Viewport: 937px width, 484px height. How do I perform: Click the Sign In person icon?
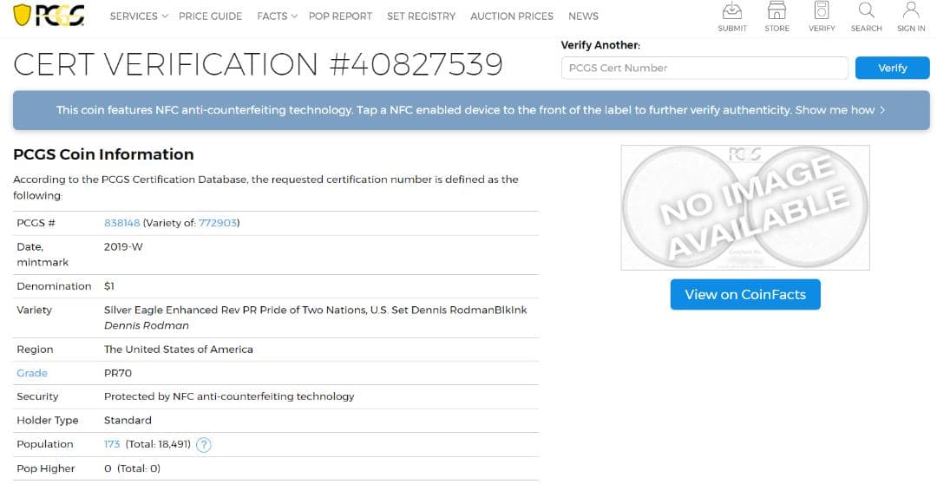(910, 12)
